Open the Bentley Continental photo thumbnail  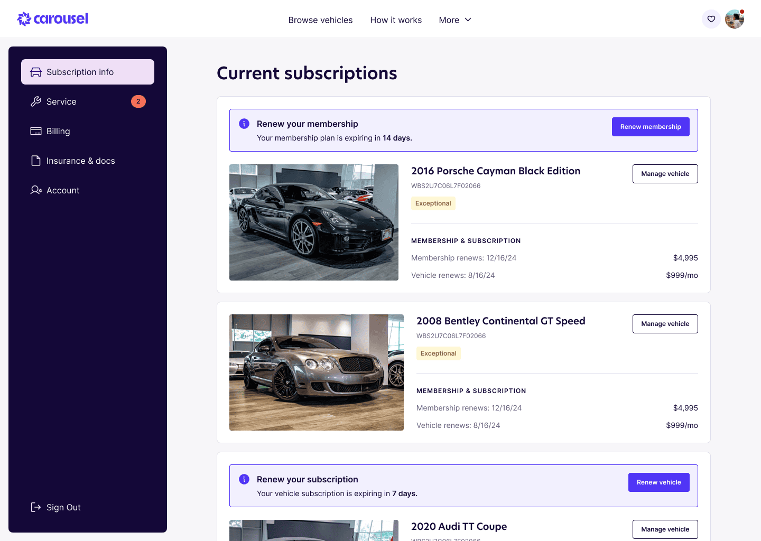(x=317, y=372)
